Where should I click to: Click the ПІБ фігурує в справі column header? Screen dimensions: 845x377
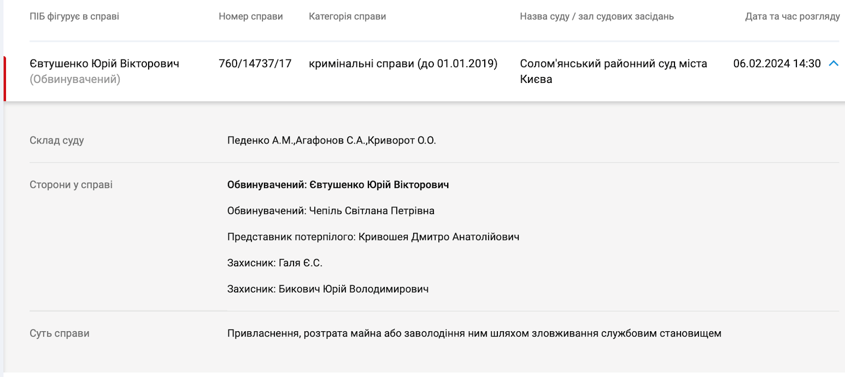[x=74, y=16]
